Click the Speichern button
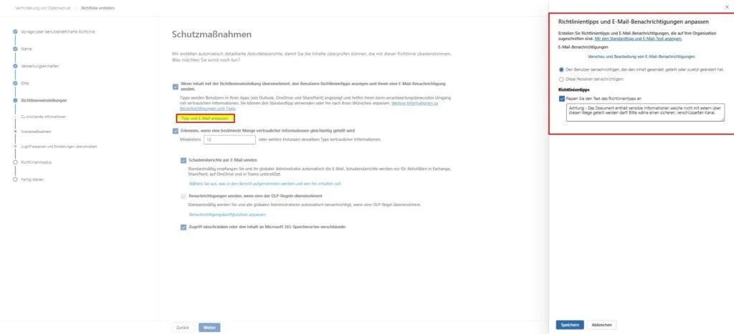The width and height of the screenshot is (734, 334). (570, 325)
